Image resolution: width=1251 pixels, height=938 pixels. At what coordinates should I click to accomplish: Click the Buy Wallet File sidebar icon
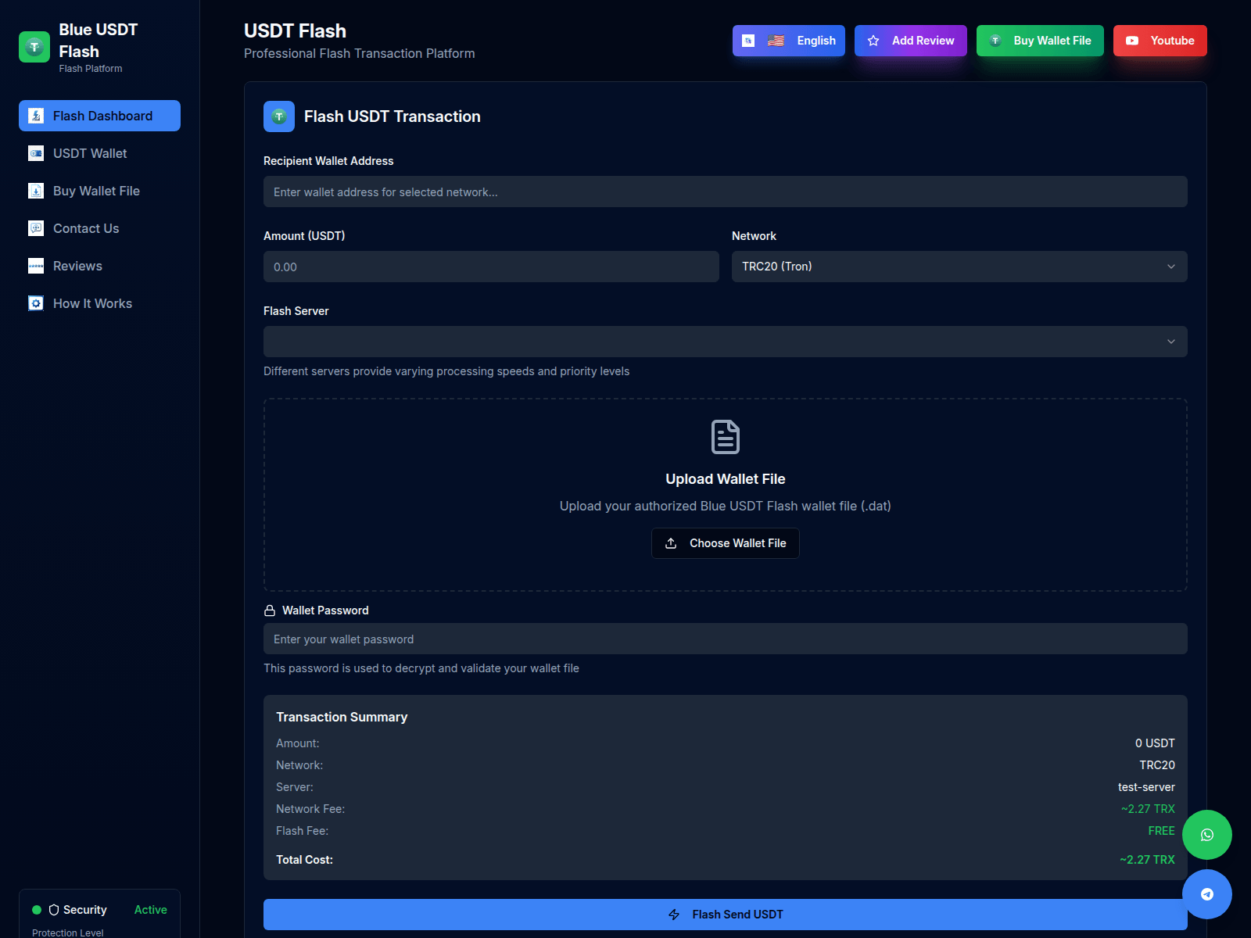tap(36, 191)
